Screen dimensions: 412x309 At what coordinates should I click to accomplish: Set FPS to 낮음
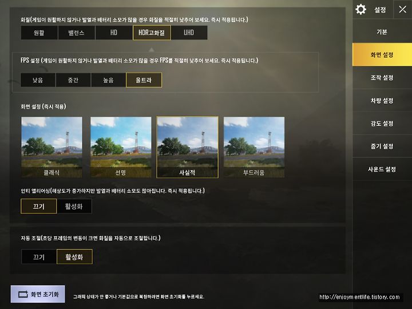click(38, 80)
